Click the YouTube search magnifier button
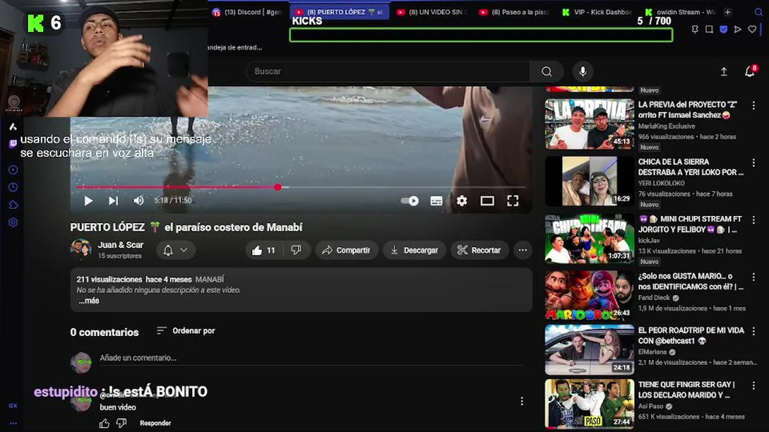This screenshot has height=432, width=769. [x=547, y=71]
